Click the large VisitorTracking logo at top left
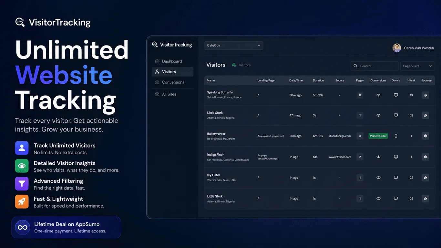Image resolution: width=441 pixels, height=248 pixels. pos(53,22)
